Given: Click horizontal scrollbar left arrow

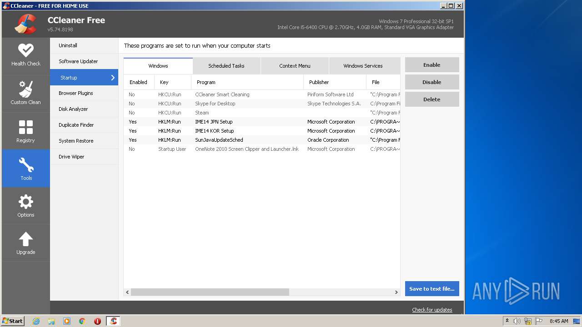Looking at the screenshot, I should (127, 292).
